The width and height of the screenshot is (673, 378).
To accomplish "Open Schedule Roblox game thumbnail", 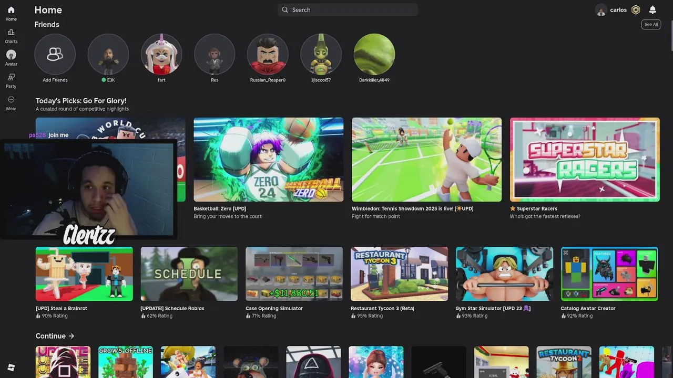I will (189, 274).
